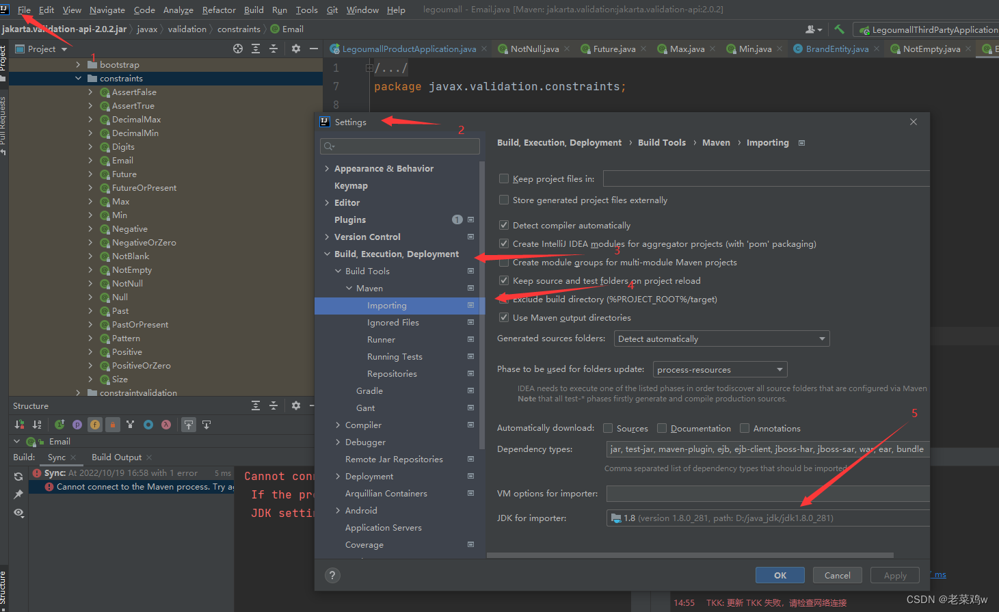Click the Plugins update badge in Settings

pyautogui.click(x=457, y=219)
